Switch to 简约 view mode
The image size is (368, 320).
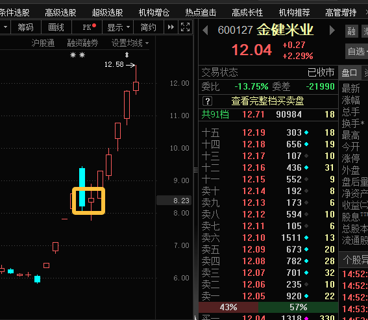click(149, 27)
